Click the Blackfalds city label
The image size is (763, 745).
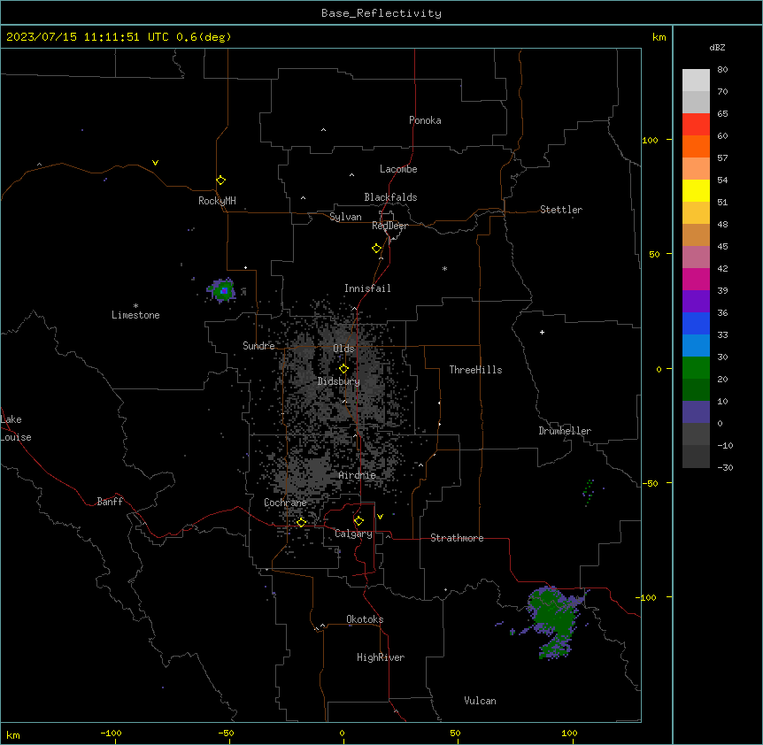[390, 197]
